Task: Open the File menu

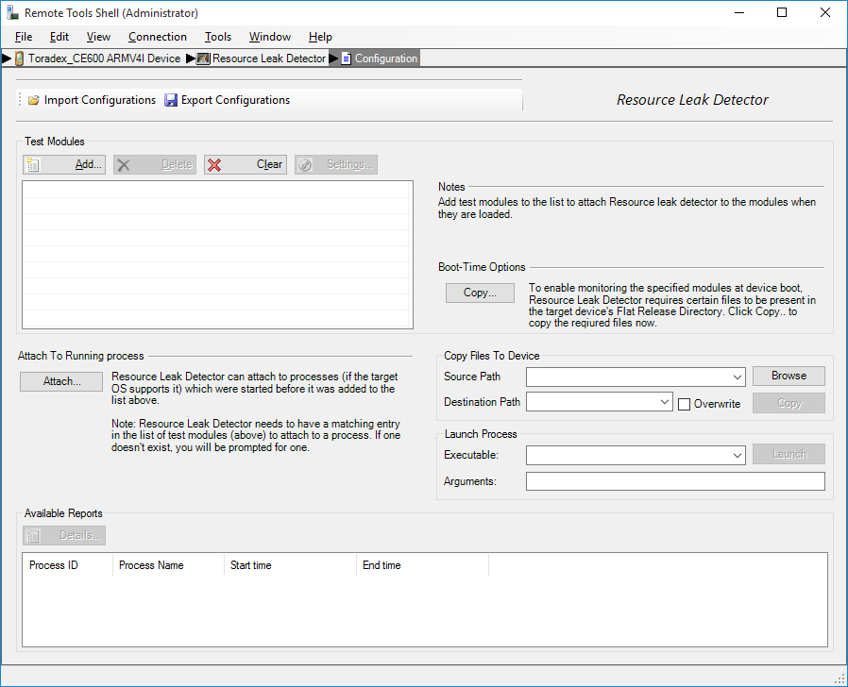Action: coord(24,37)
